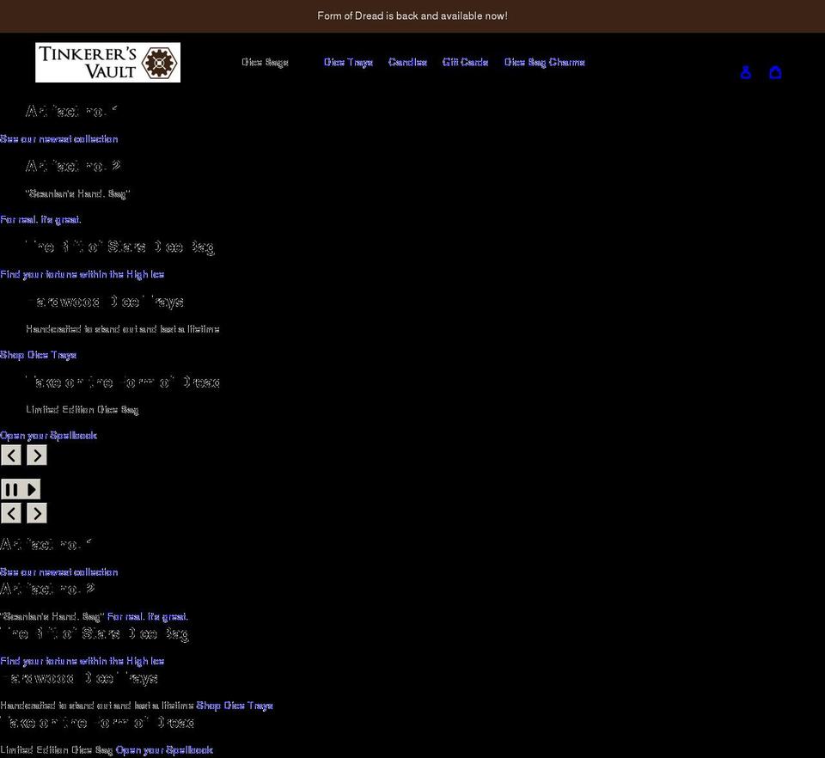Image resolution: width=825 pixels, height=758 pixels.
Task: Click the Shop Dice Trays link
Action: tap(38, 354)
